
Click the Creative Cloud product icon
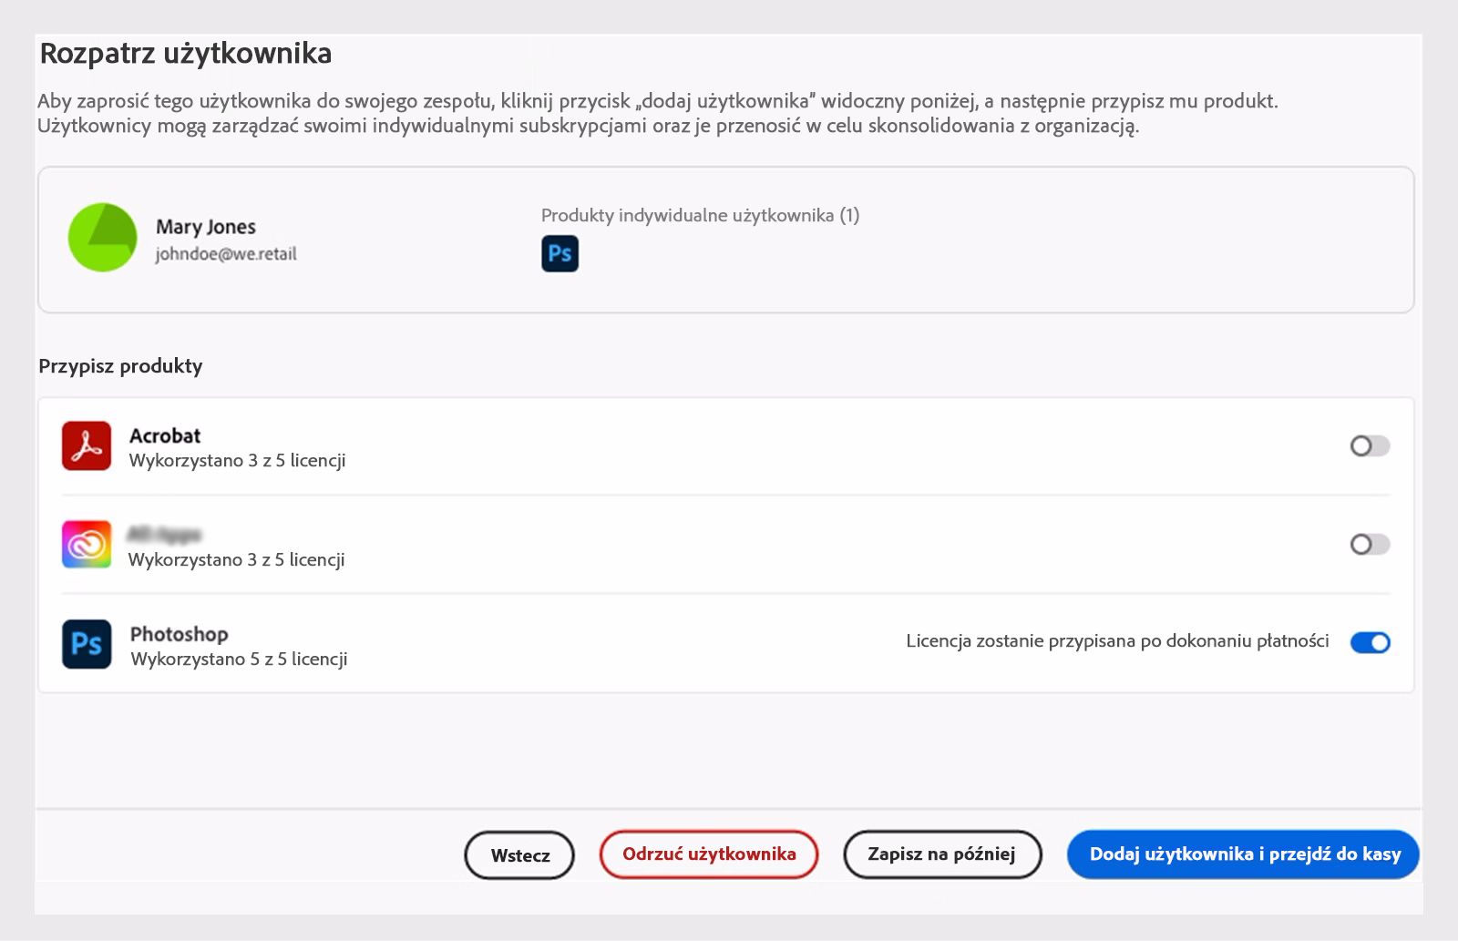[x=87, y=545]
